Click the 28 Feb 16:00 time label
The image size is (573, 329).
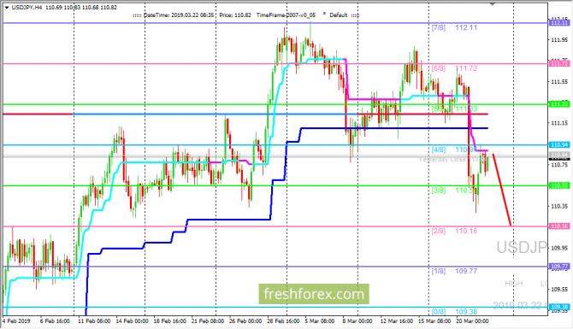click(284, 321)
